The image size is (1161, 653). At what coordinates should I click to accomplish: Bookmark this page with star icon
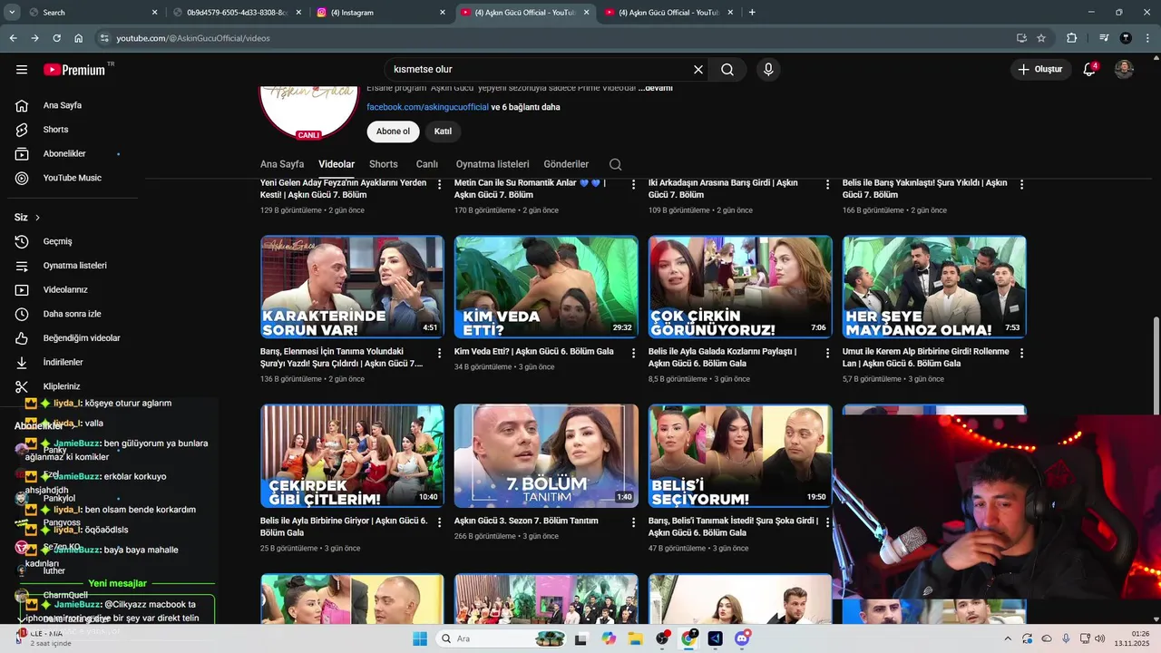[1041, 38]
